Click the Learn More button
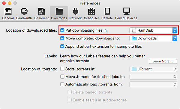Screen dimensions: 180x109 point(163,61)
